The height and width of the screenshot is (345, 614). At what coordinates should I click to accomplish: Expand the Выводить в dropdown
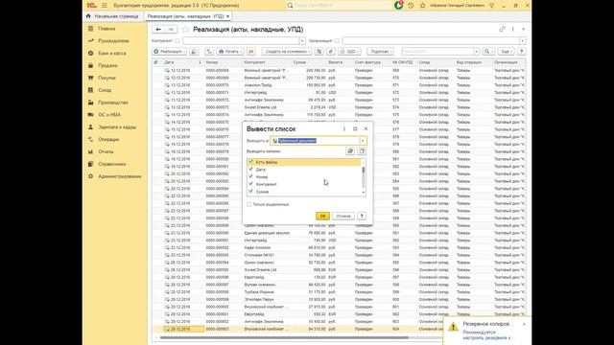pyautogui.click(x=363, y=141)
